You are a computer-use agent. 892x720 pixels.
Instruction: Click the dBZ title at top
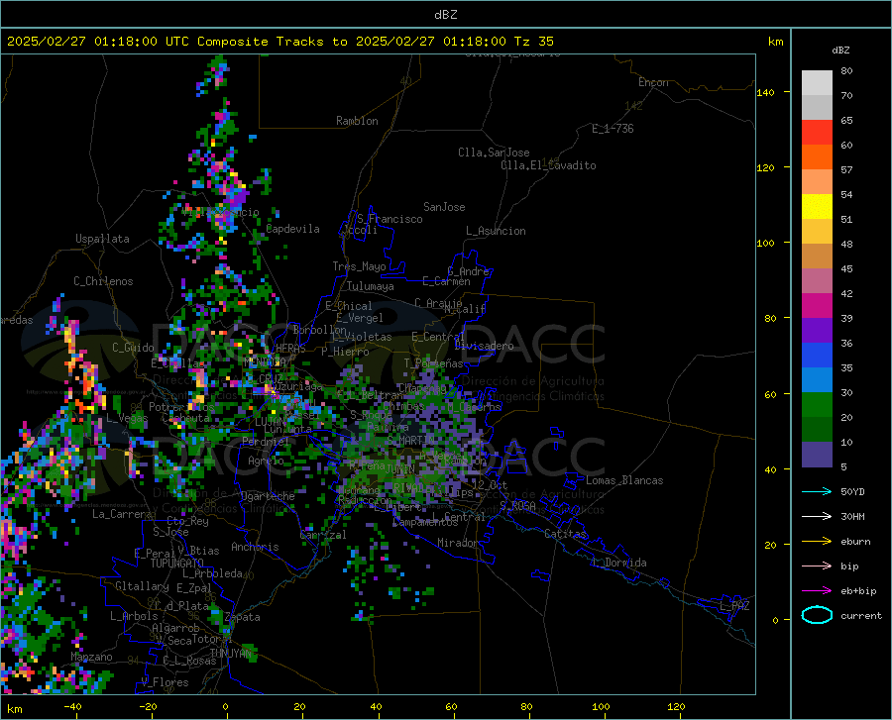tap(445, 15)
